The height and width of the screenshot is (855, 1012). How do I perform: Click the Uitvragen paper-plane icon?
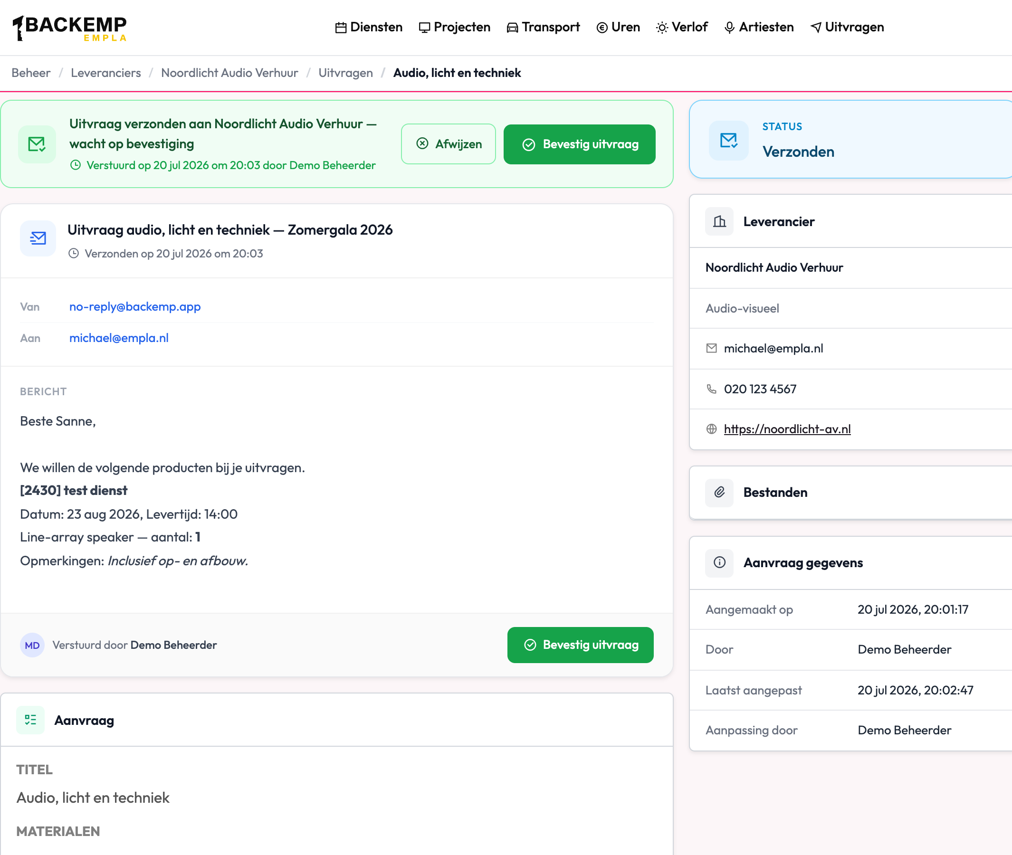click(816, 28)
